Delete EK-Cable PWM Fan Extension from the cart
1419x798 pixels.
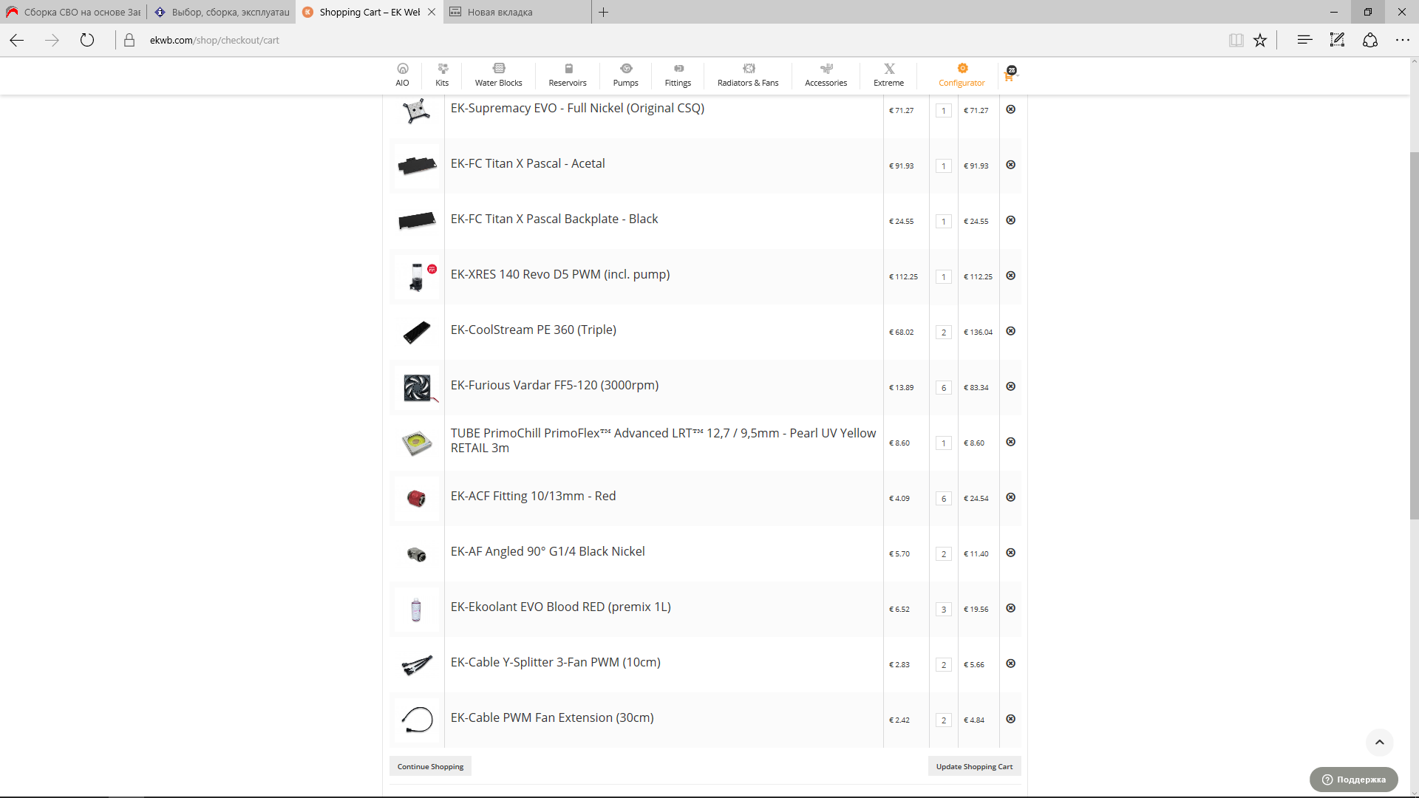pyautogui.click(x=1010, y=719)
